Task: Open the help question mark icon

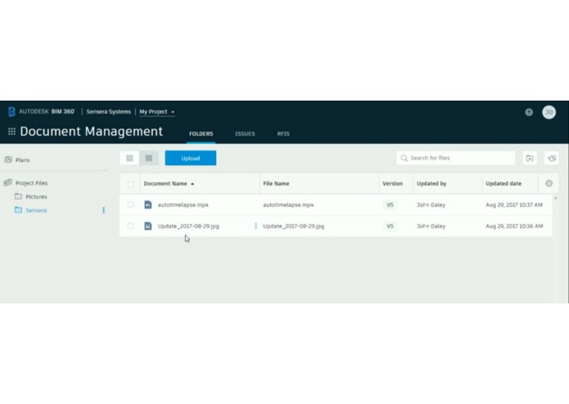Action: point(529,112)
